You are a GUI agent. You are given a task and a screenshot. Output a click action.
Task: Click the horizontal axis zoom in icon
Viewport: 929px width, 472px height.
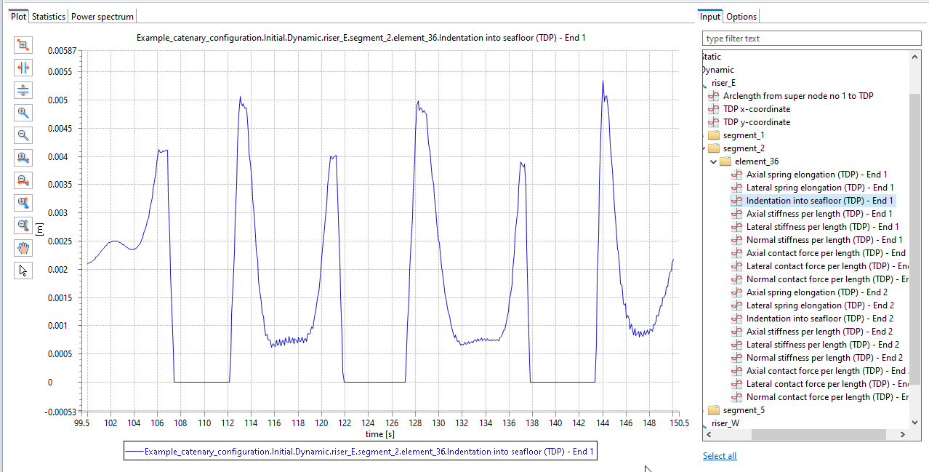(23, 157)
